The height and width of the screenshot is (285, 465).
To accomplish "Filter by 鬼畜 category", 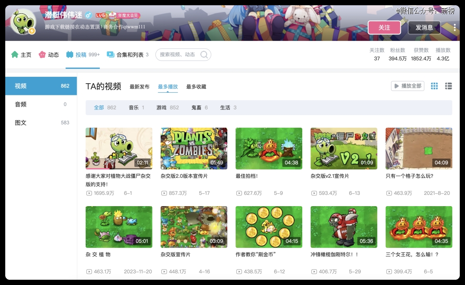I will pyautogui.click(x=200, y=107).
